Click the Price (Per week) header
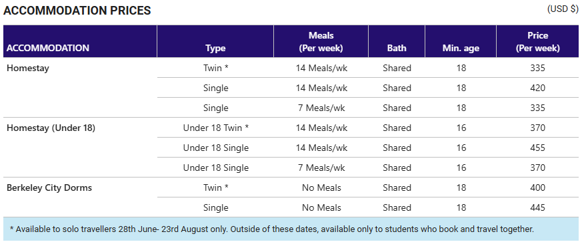 (x=537, y=41)
